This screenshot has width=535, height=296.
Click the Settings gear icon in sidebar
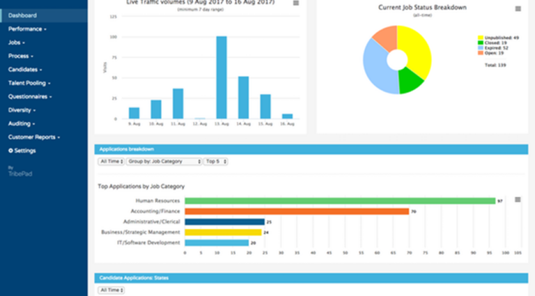[x=10, y=150]
